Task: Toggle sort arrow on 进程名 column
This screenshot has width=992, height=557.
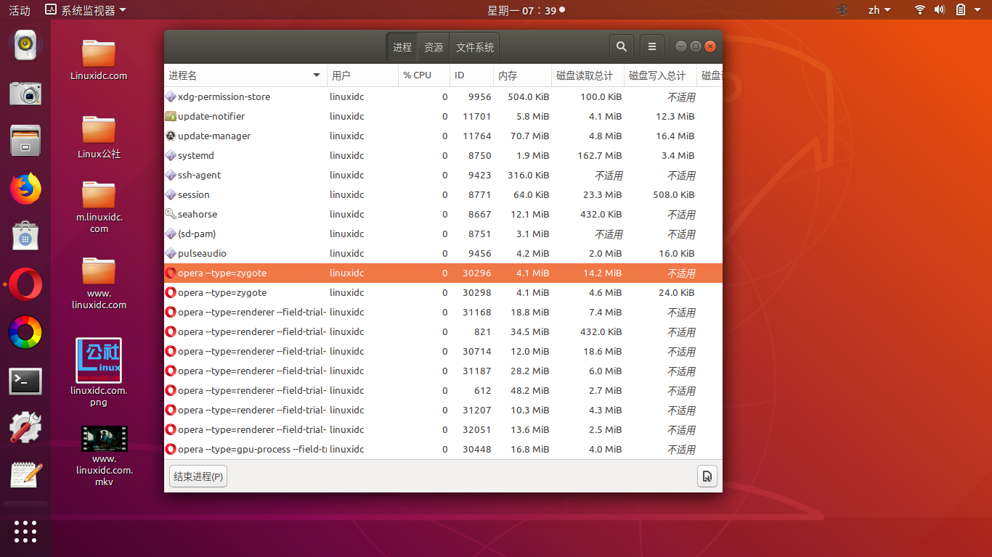Action: (x=317, y=75)
